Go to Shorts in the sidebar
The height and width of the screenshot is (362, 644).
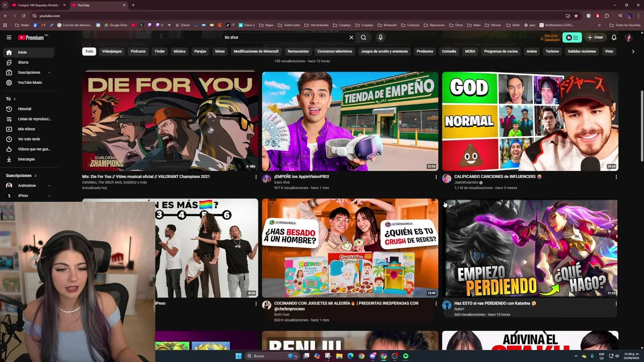coord(29,62)
